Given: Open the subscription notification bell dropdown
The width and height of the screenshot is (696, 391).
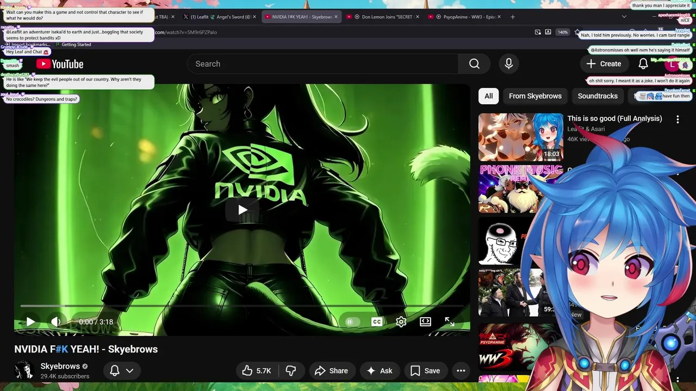Looking at the screenshot, I should click(x=122, y=370).
